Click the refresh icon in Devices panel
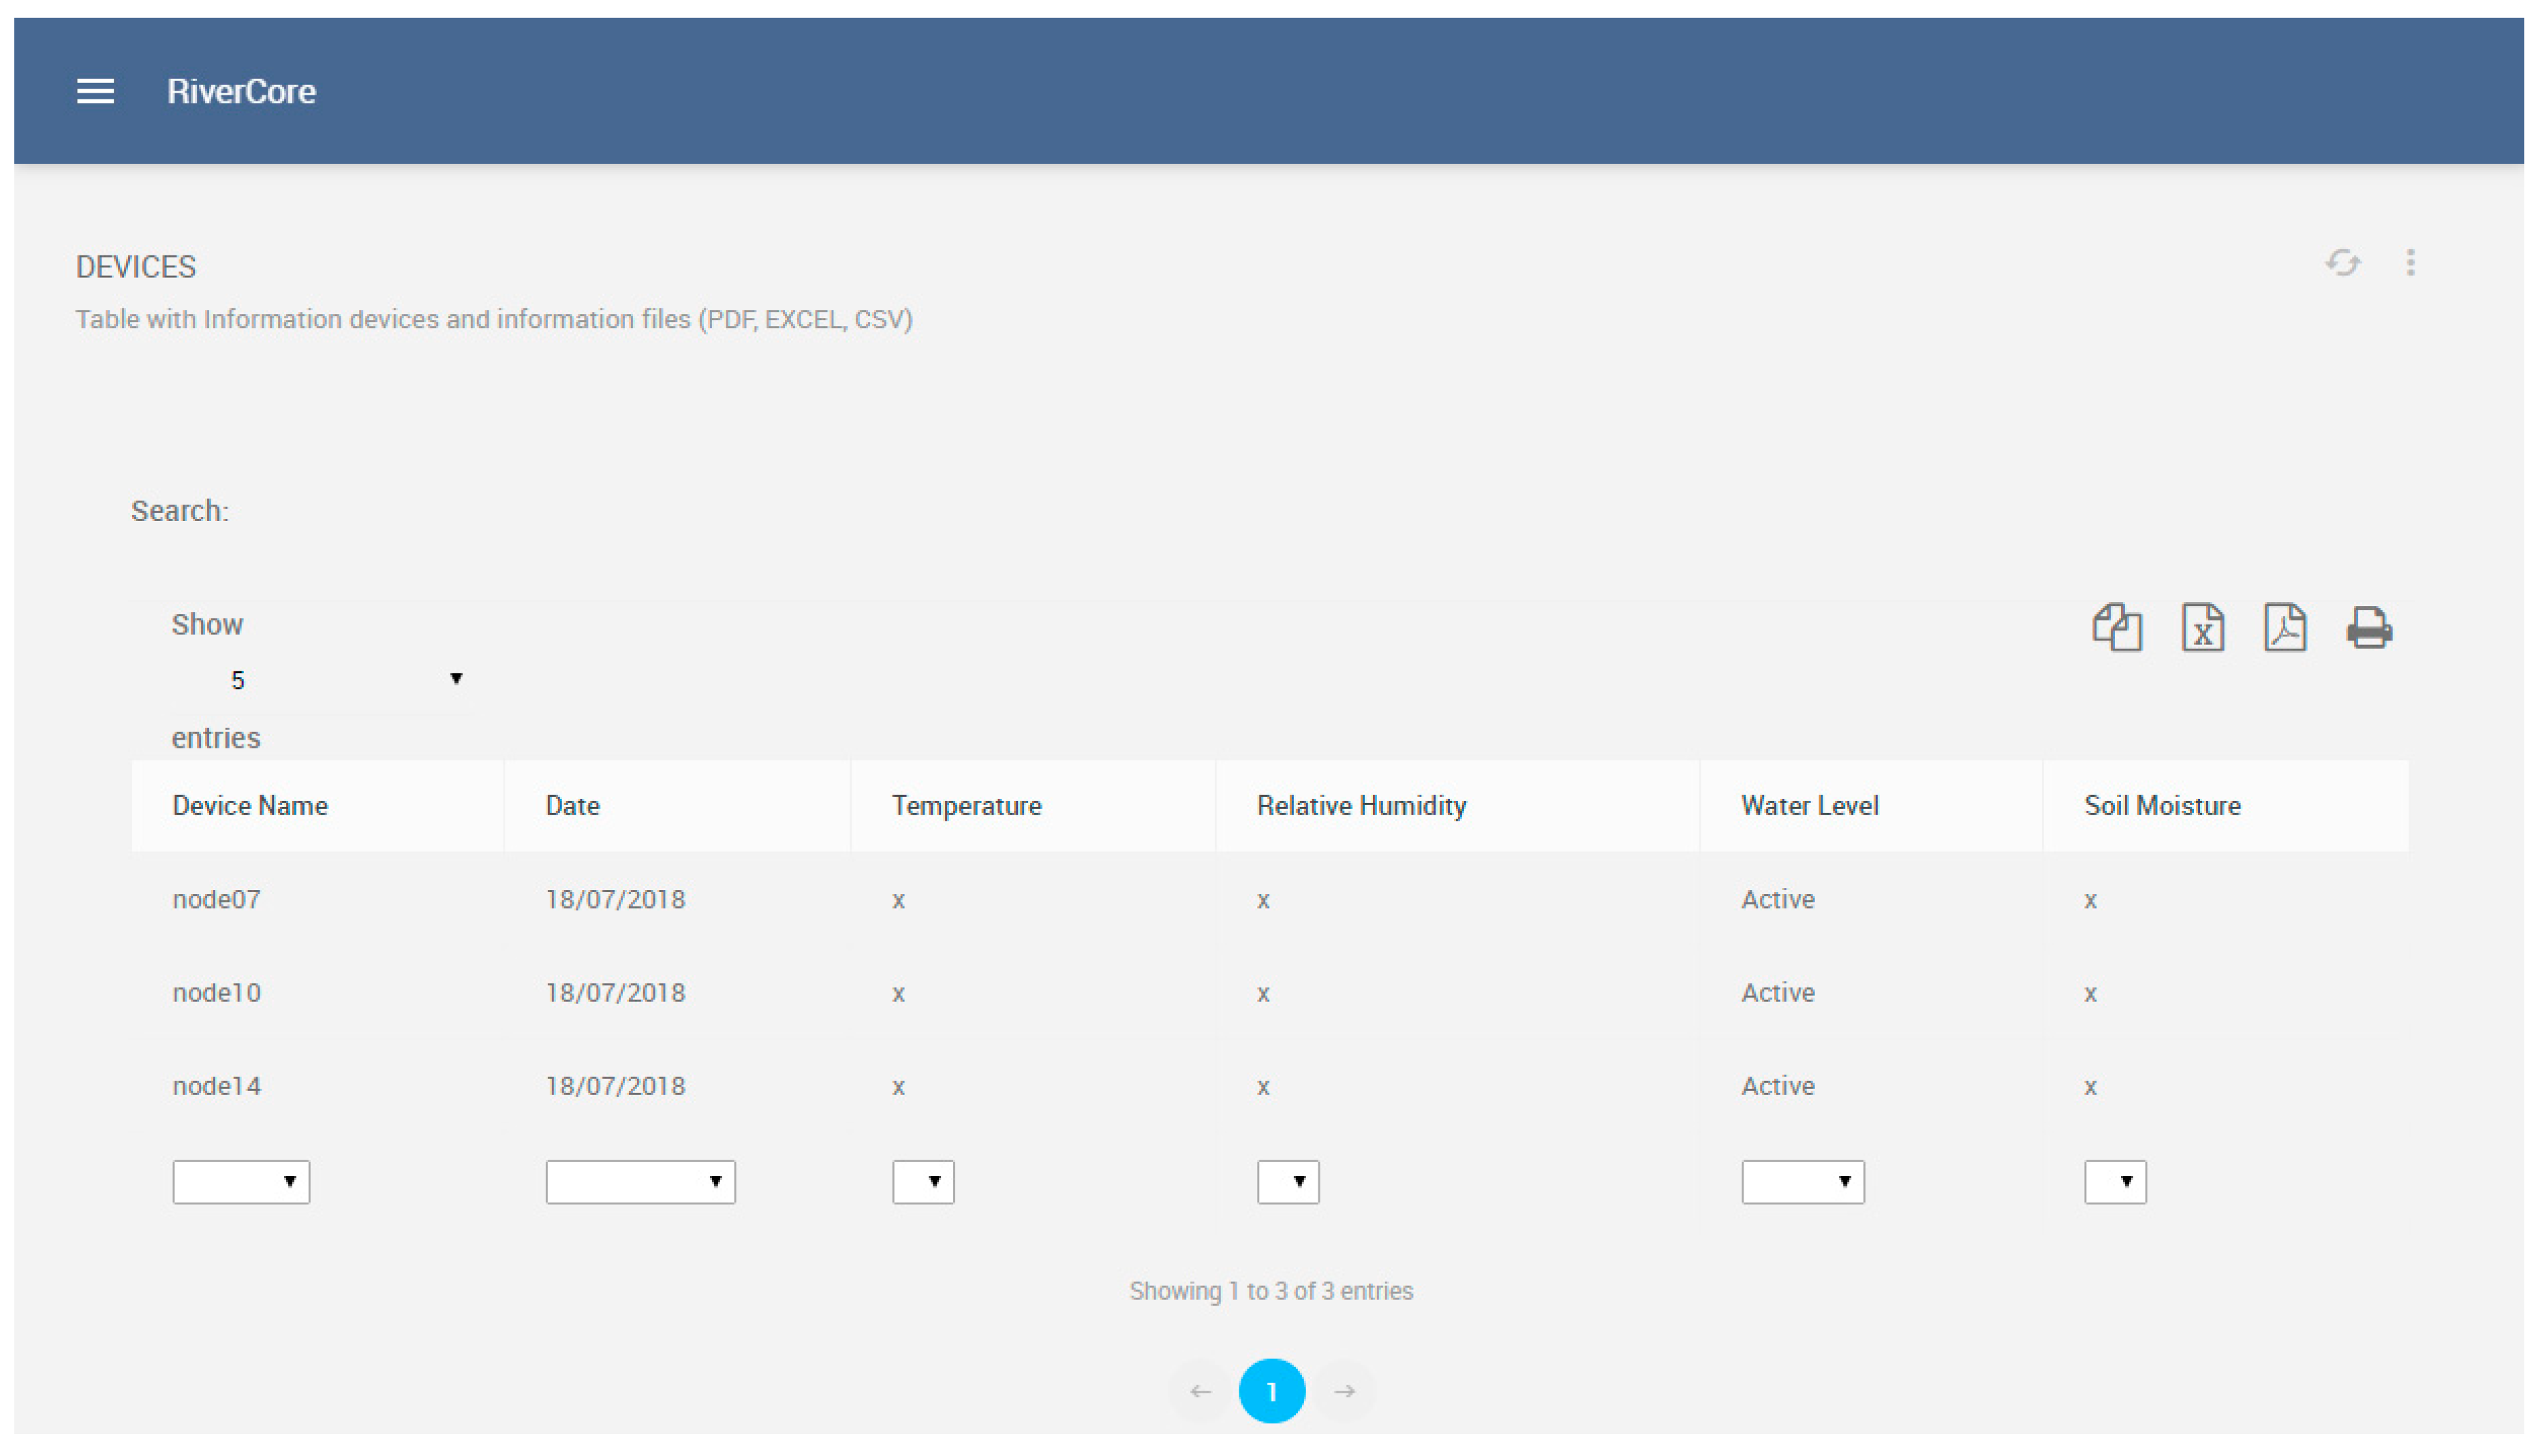Image resolution: width=2540 pixels, height=1456 pixels. pyautogui.click(x=2342, y=263)
